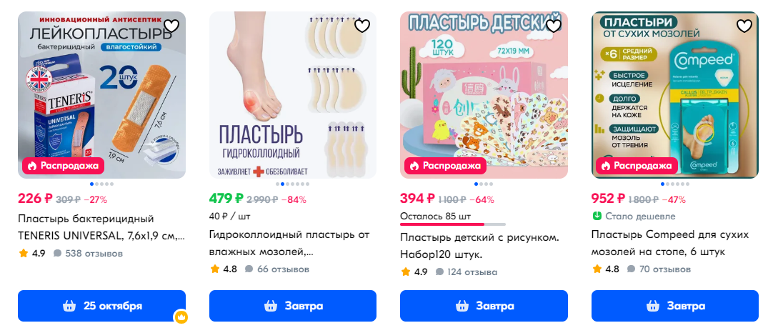Click the gold crown badge near 25 октября
773x333 pixels.
[x=181, y=317]
